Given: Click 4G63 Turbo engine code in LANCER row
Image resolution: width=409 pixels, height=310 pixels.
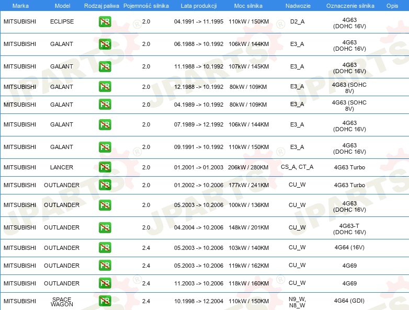Looking at the screenshot, I should click(x=349, y=167).
